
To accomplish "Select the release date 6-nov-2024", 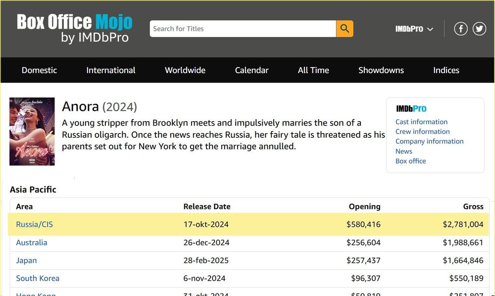I will pos(204,278).
